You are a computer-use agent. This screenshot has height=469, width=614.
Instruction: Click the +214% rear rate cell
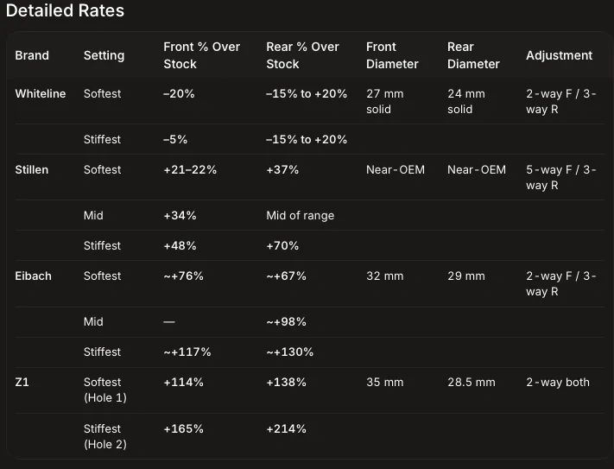(x=286, y=429)
